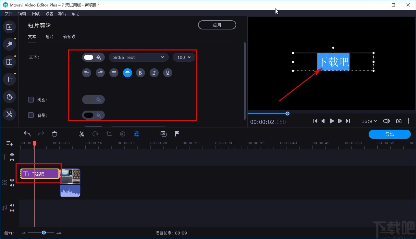Switch to the 文本 tab

[x=32, y=37]
